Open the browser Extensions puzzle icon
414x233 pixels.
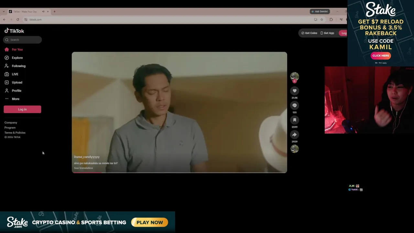point(331,19)
